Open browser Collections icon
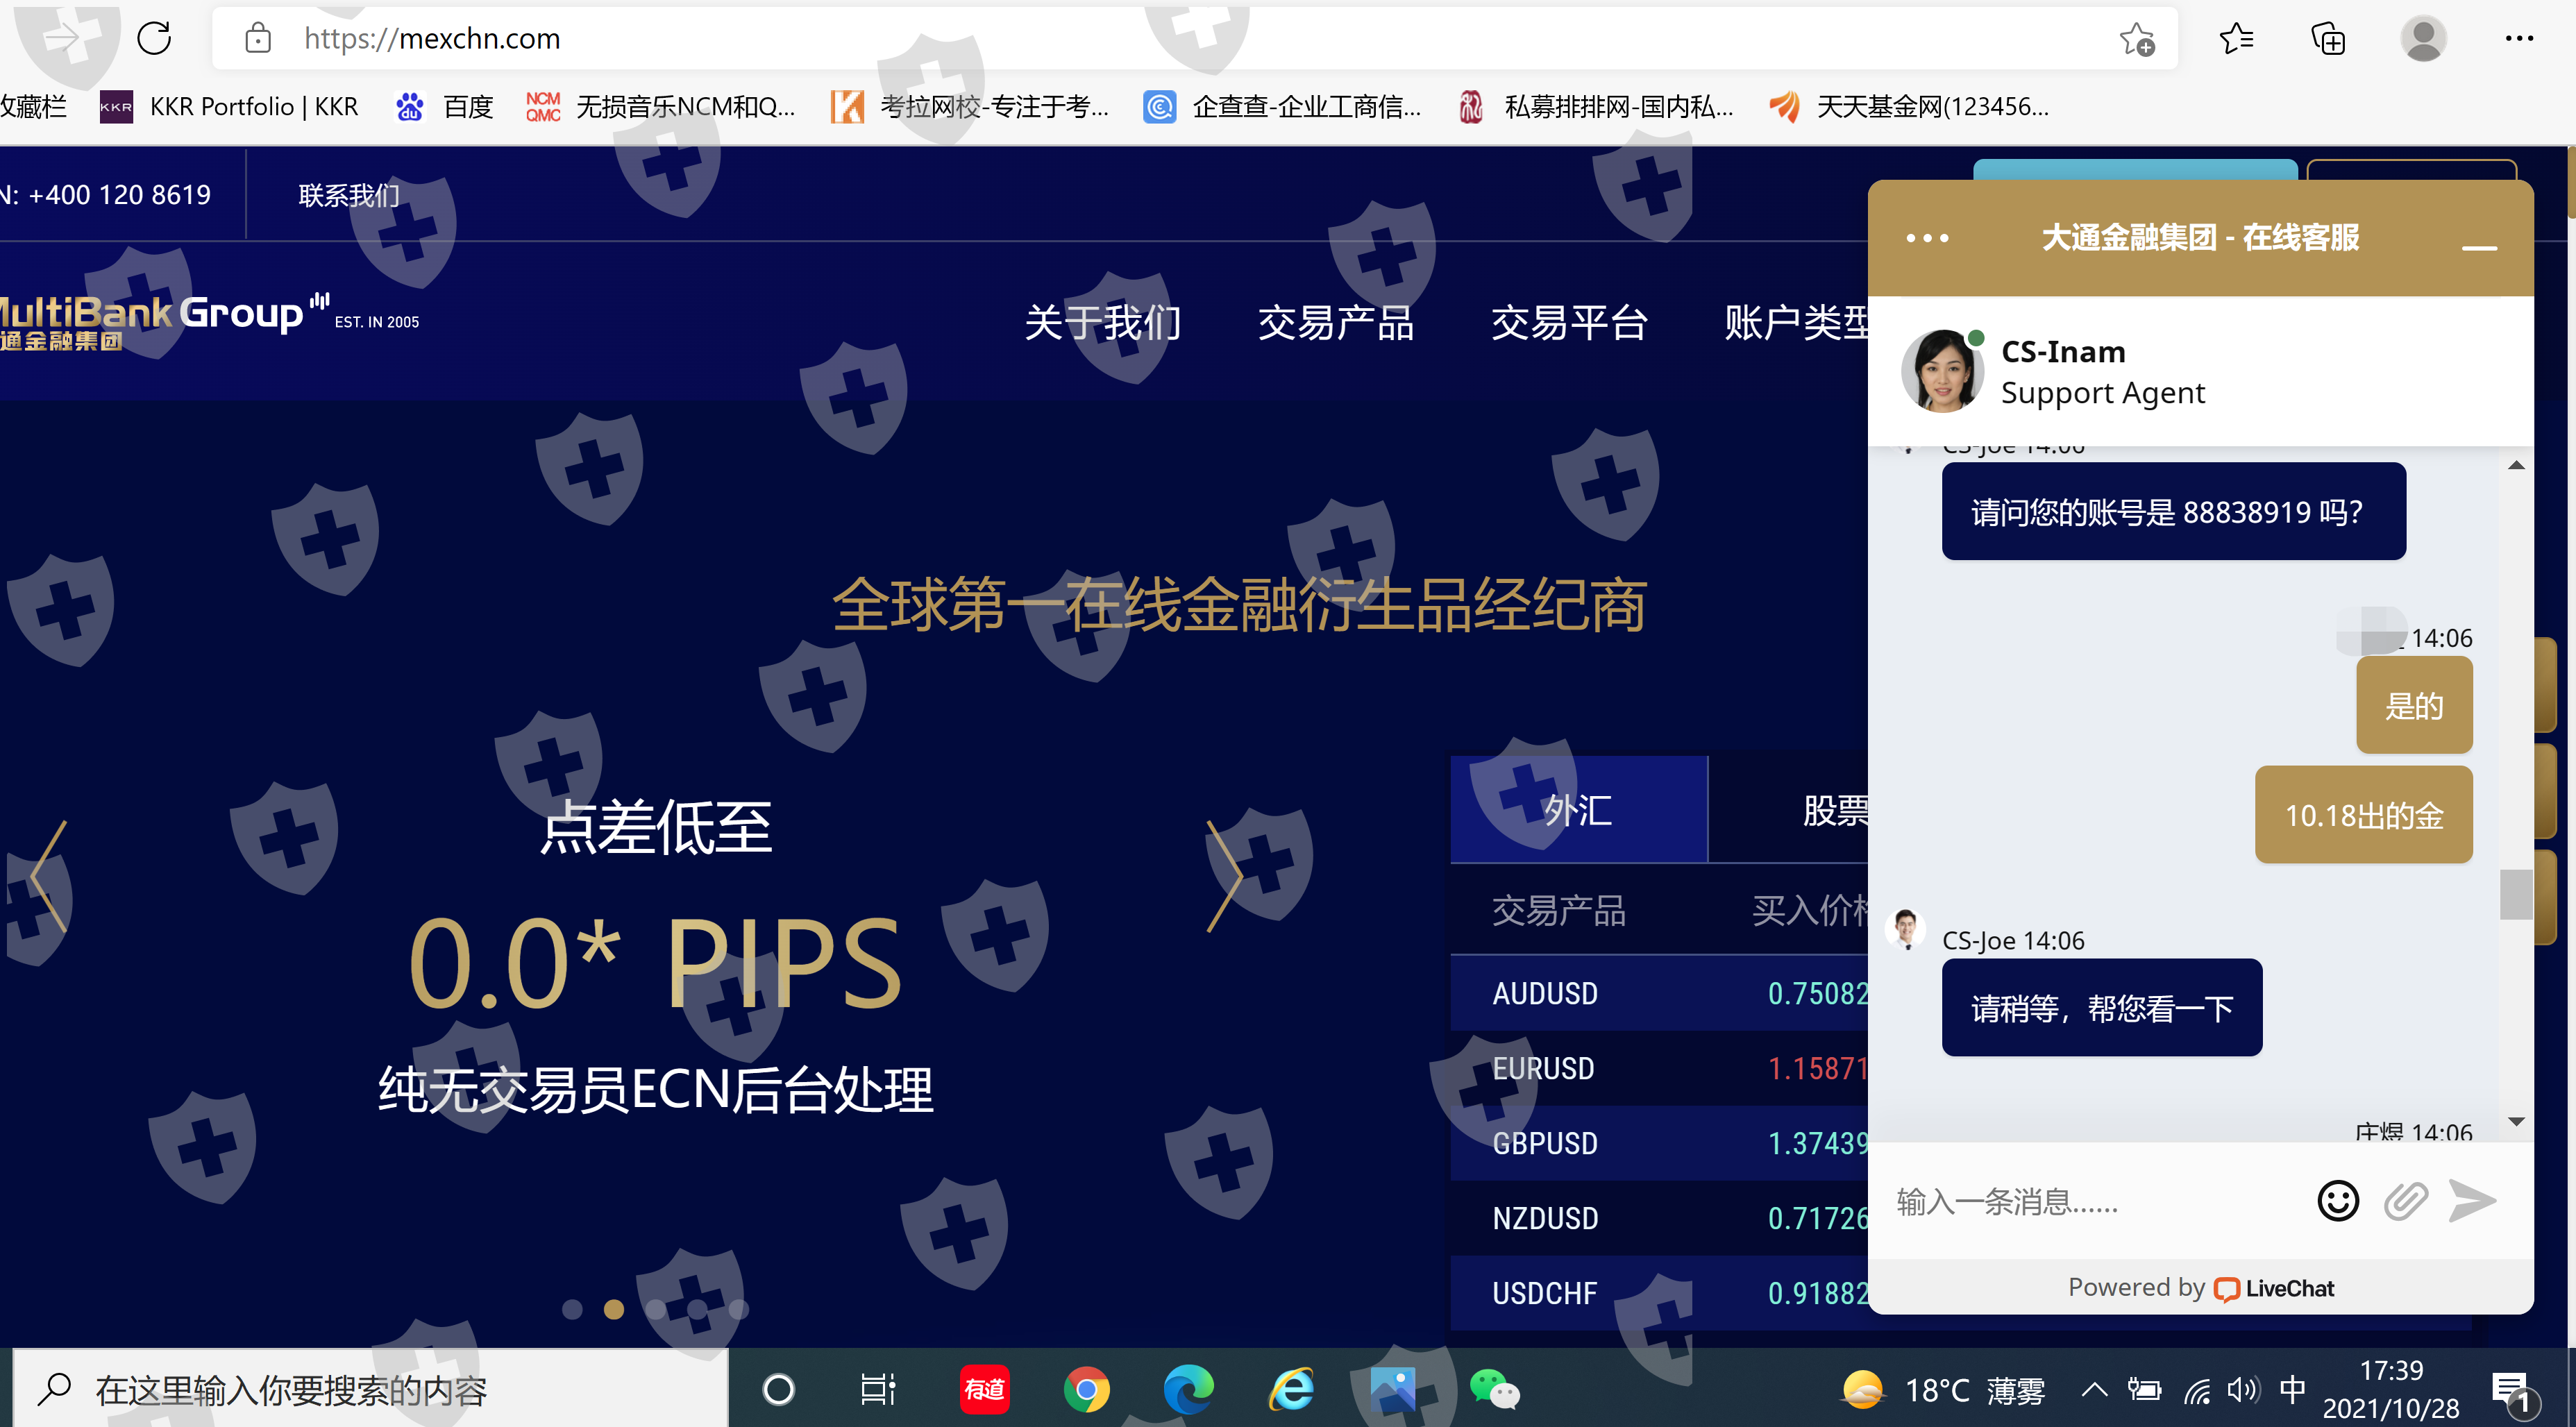Image resolution: width=2576 pixels, height=1427 pixels. [2328, 39]
